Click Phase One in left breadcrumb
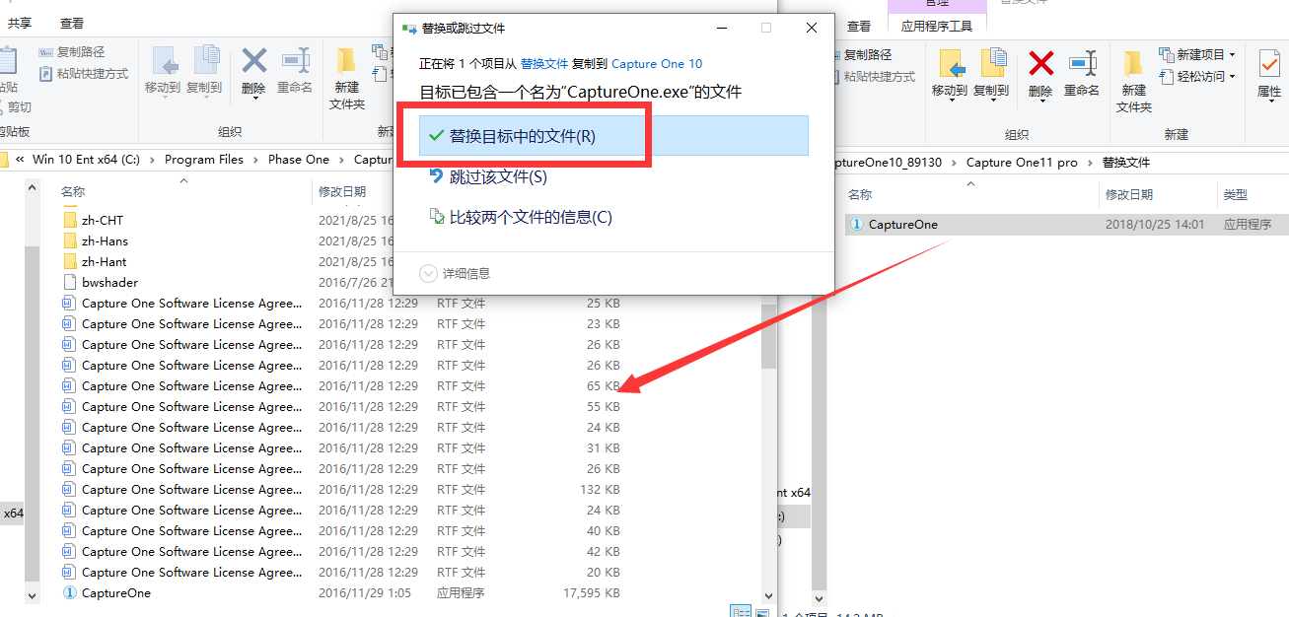Image resolution: width=1289 pixels, height=617 pixels. coord(299,159)
